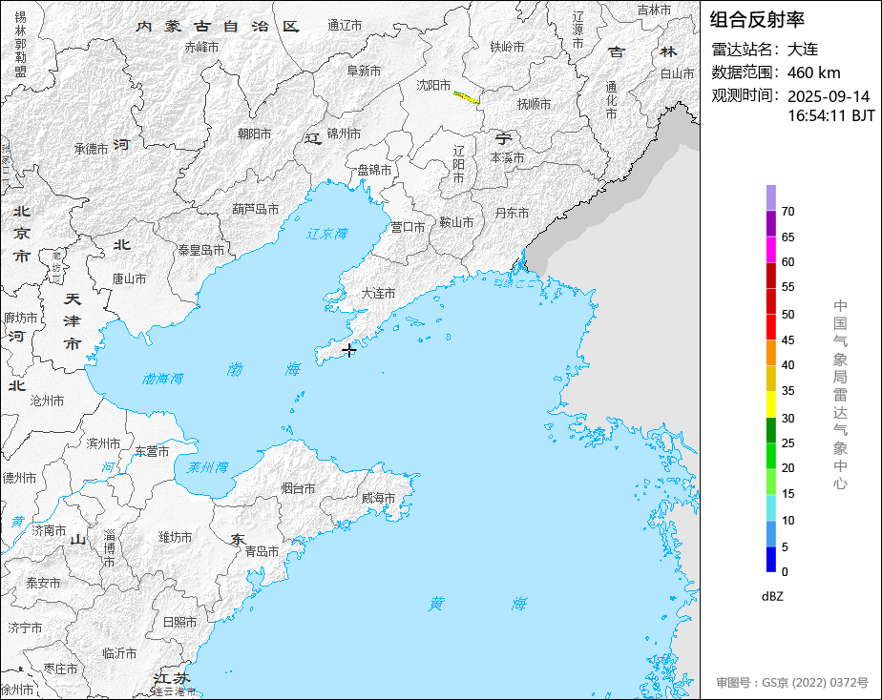Click the 审图号 GS京 approval number
The image size is (882, 700).
coord(792,683)
